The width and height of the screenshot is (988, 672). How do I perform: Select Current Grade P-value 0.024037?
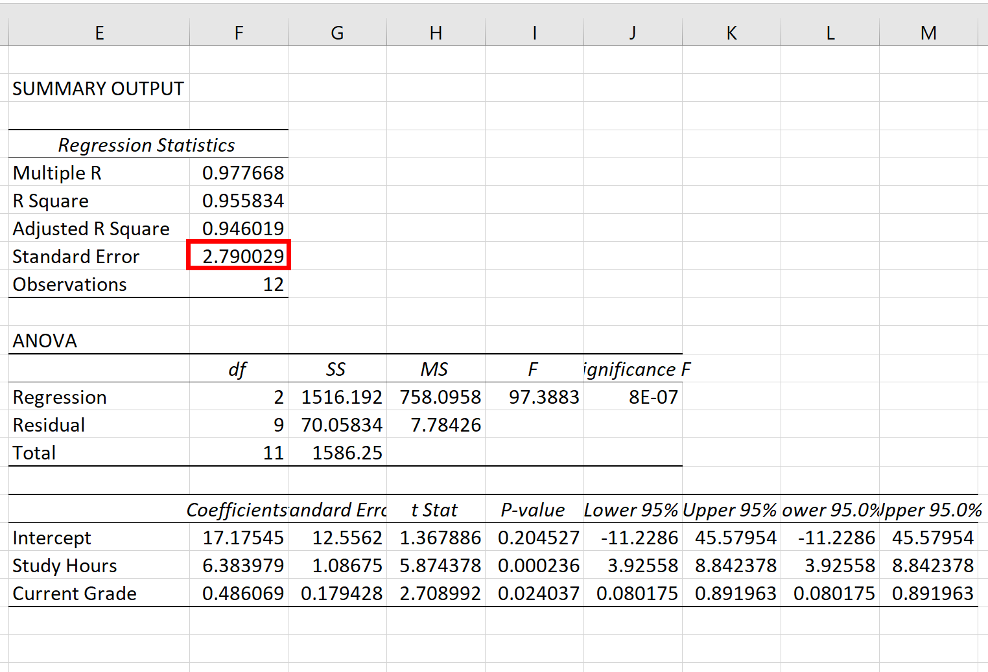(534, 593)
